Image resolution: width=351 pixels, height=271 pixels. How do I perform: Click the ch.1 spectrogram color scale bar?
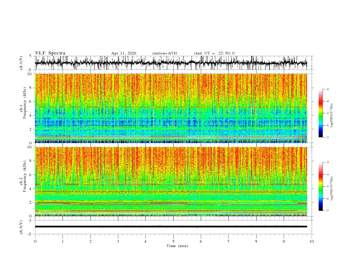[320, 113]
